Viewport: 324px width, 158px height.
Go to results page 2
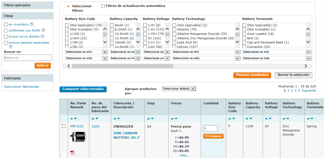288,90
